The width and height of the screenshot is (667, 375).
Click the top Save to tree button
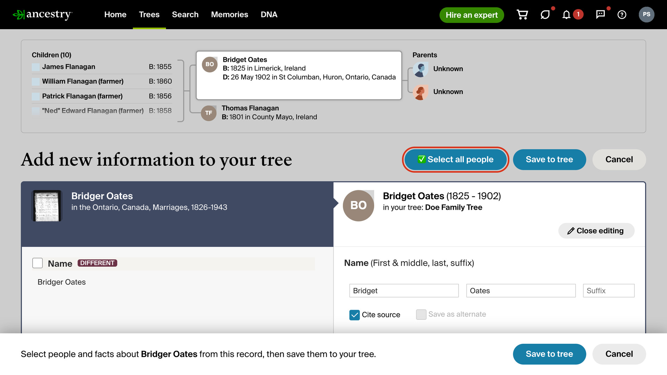point(549,159)
